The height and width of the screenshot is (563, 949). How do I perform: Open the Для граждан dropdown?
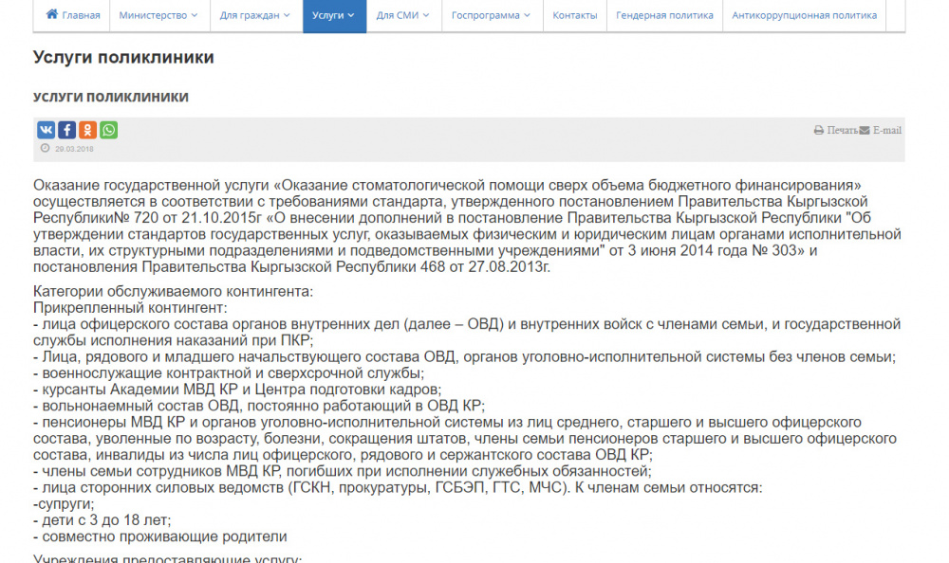tap(255, 16)
